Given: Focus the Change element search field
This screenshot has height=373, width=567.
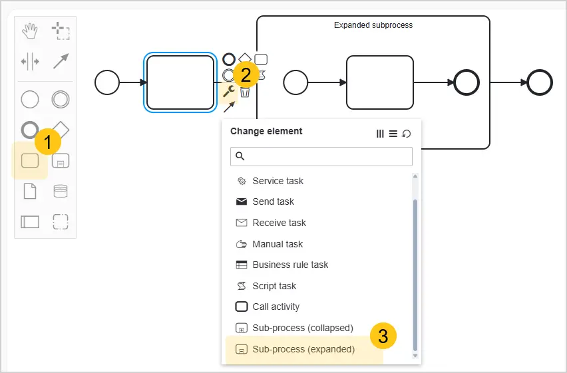Looking at the screenshot, I should (x=321, y=156).
